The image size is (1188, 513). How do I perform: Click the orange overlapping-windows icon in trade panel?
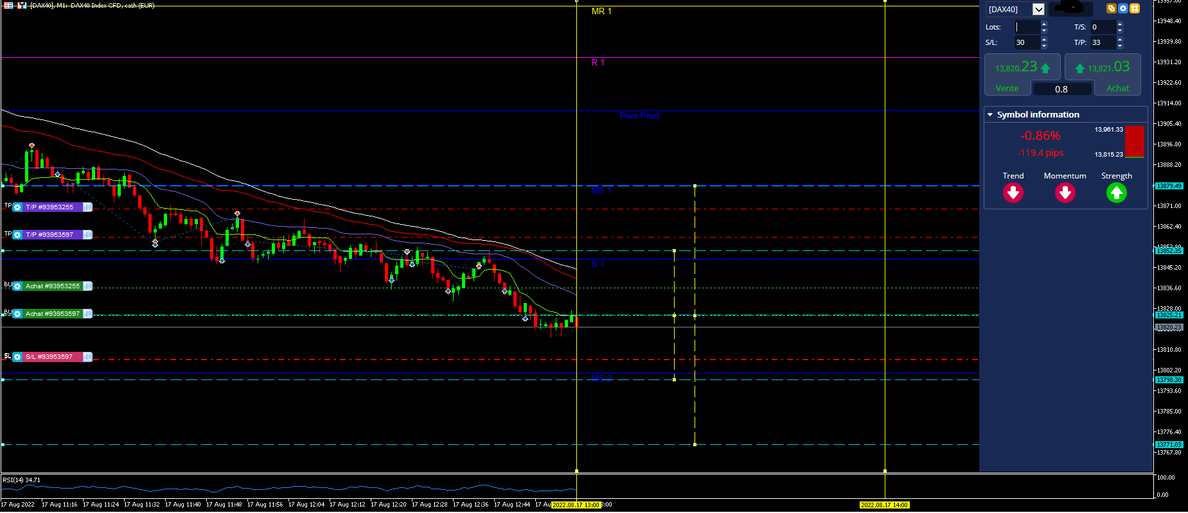click(x=1111, y=8)
